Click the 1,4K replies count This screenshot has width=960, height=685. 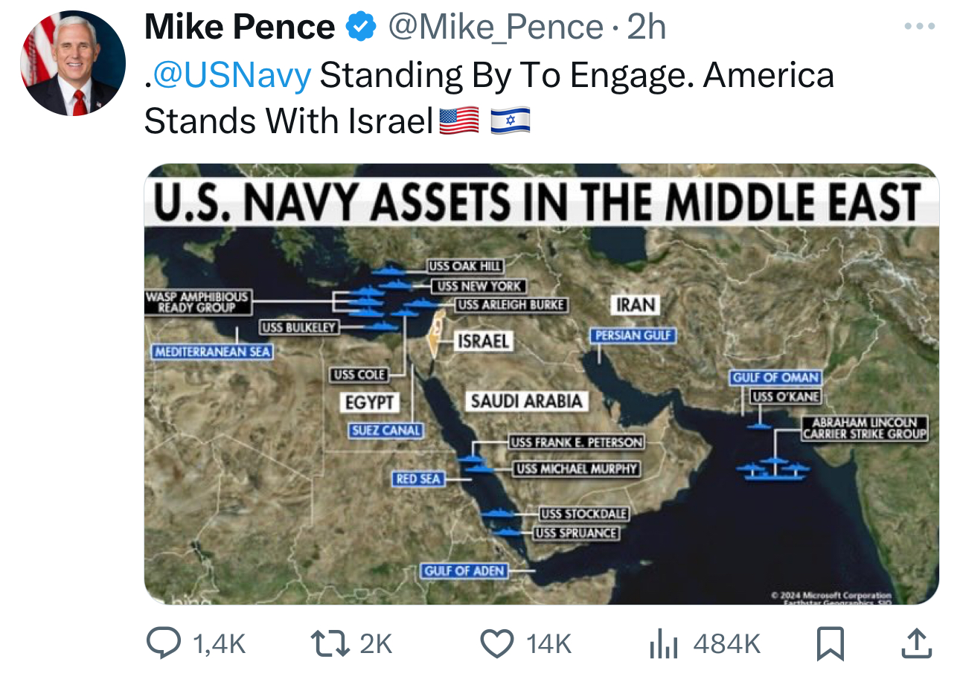[219, 644]
